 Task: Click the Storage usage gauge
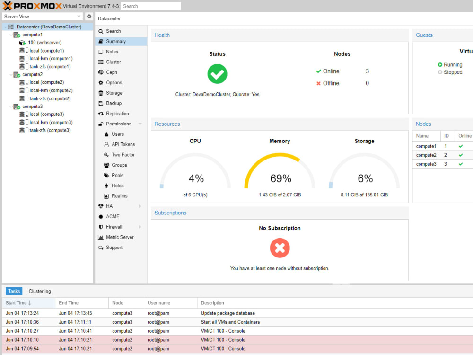(x=364, y=171)
